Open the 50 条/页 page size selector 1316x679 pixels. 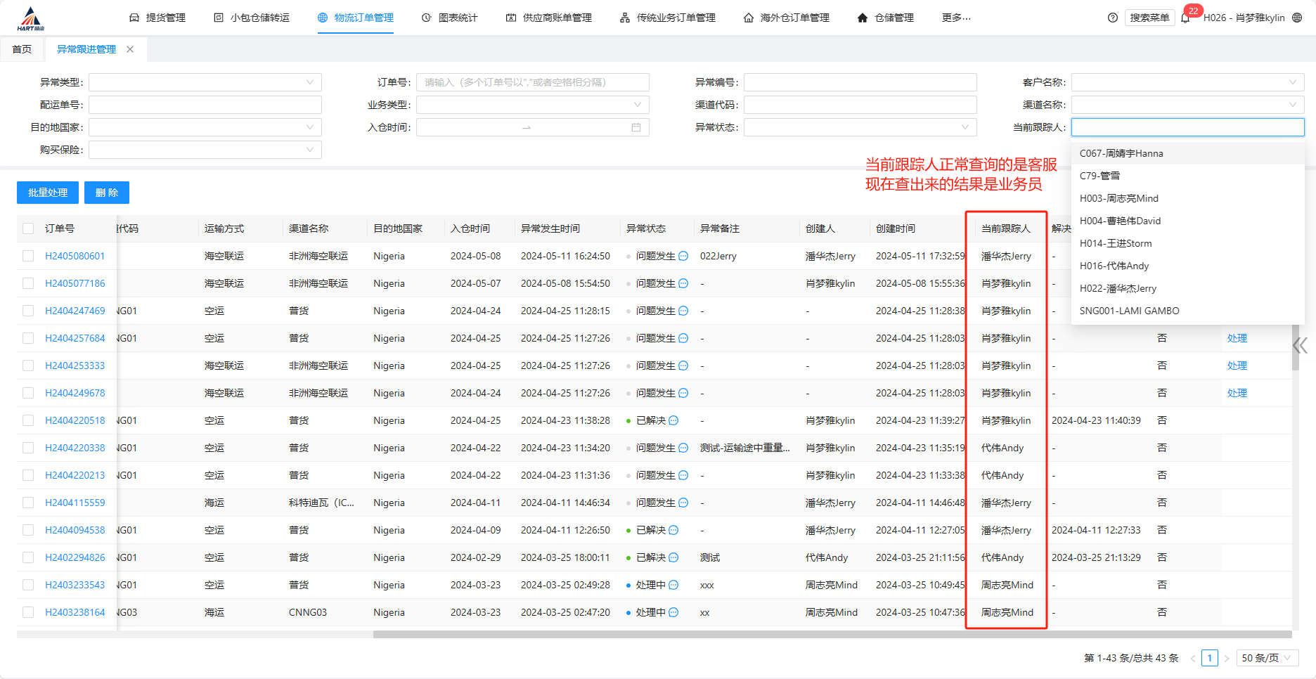[1266, 658]
